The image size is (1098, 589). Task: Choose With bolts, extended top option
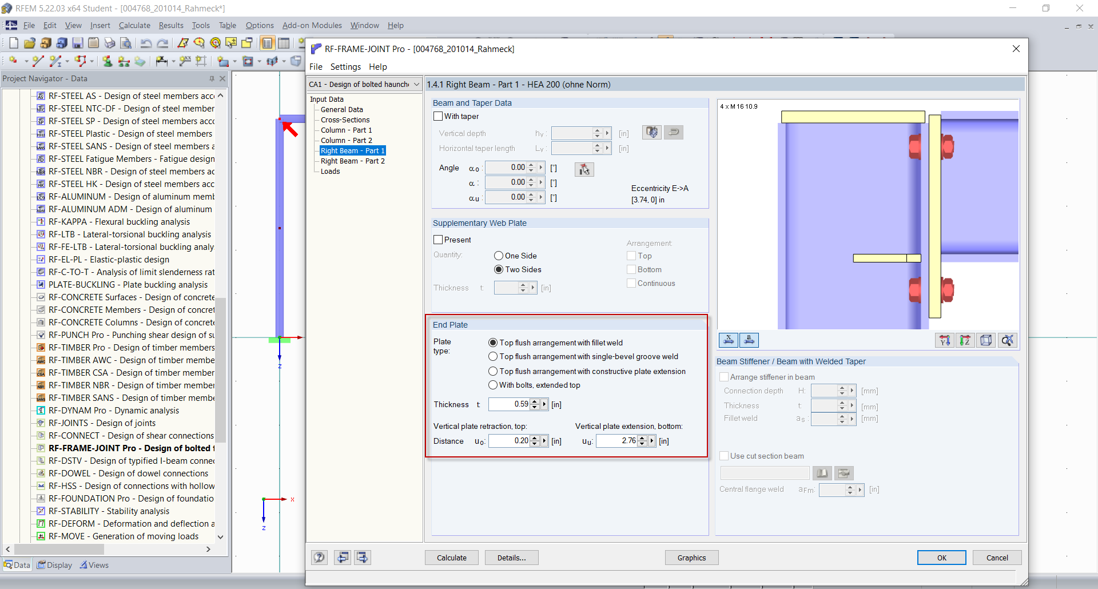coord(493,385)
